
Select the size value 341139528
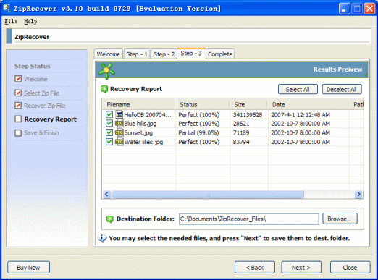pyautogui.click(x=248, y=115)
